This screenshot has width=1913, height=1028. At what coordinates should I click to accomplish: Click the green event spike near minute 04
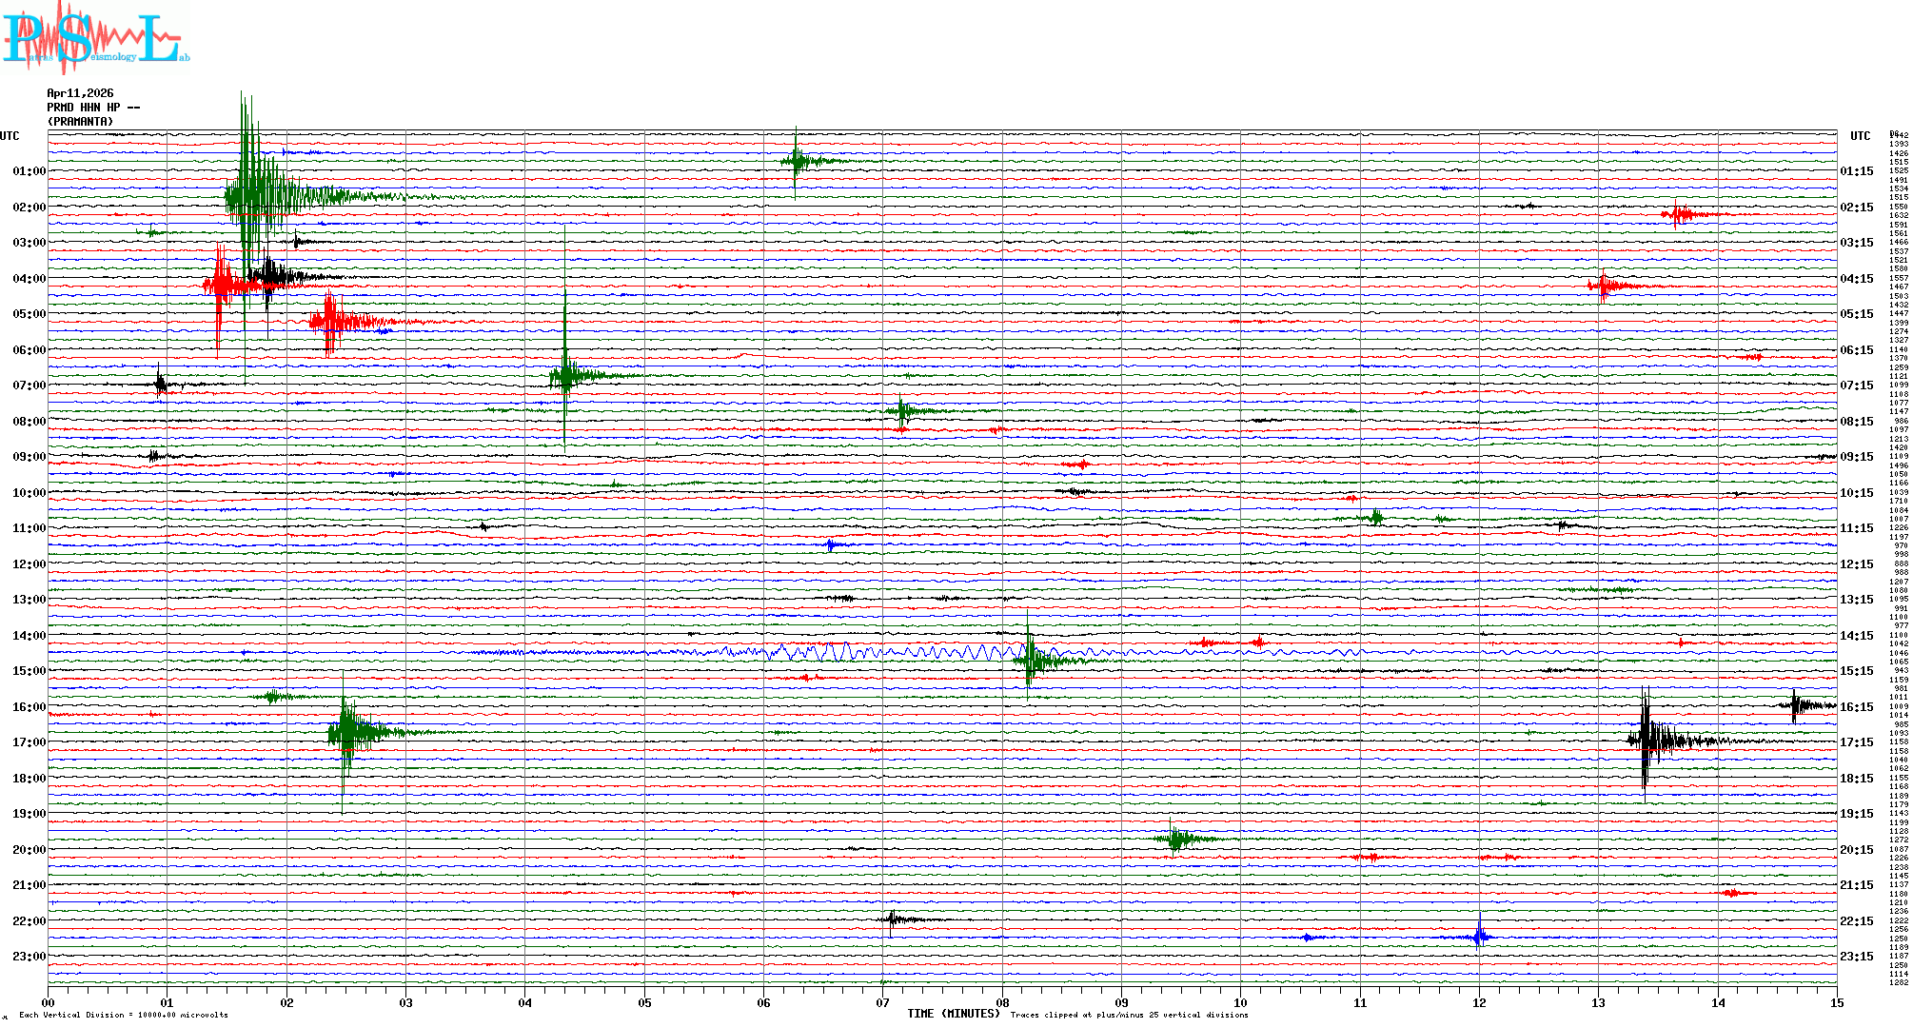[x=565, y=373]
